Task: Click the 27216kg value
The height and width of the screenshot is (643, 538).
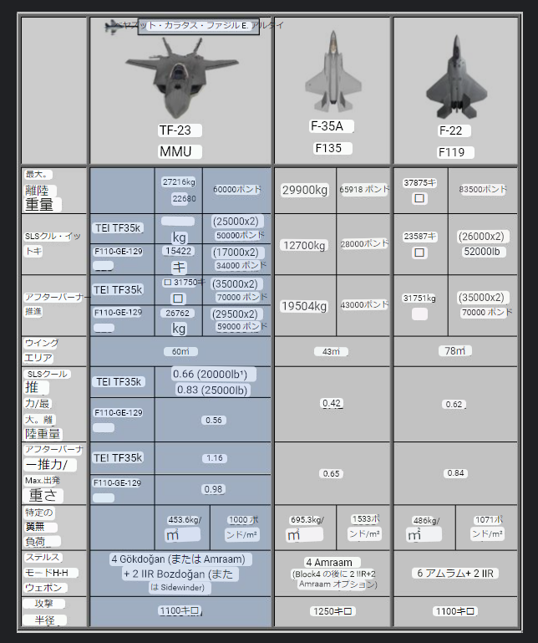Action: [179, 181]
